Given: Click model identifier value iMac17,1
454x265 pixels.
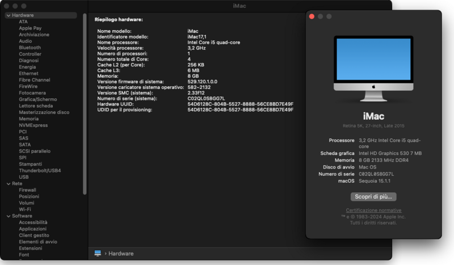Looking at the screenshot, I should coord(197,37).
